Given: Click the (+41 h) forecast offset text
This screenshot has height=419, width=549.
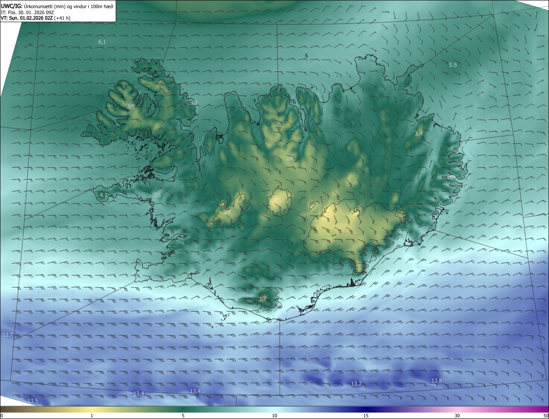Looking at the screenshot, I should coord(62,18).
